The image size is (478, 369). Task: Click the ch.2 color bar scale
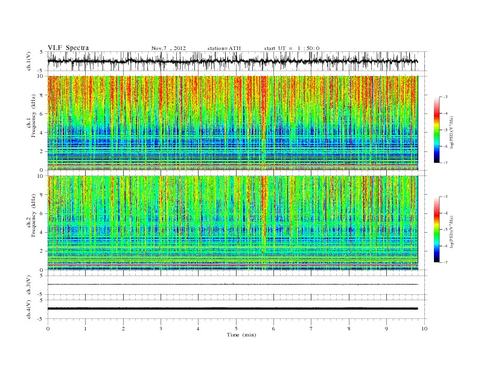(437, 229)
